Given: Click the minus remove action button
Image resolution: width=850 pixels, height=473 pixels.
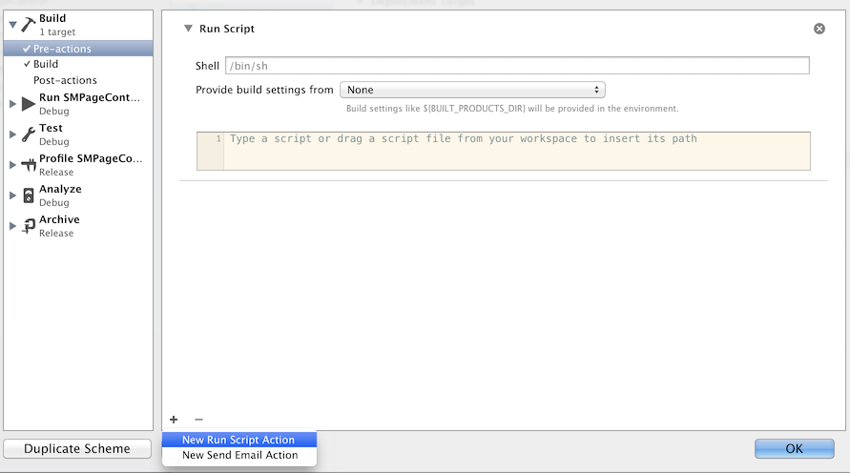Looking at the screenshot, I should pyautogui.click(x=199, y=420).
